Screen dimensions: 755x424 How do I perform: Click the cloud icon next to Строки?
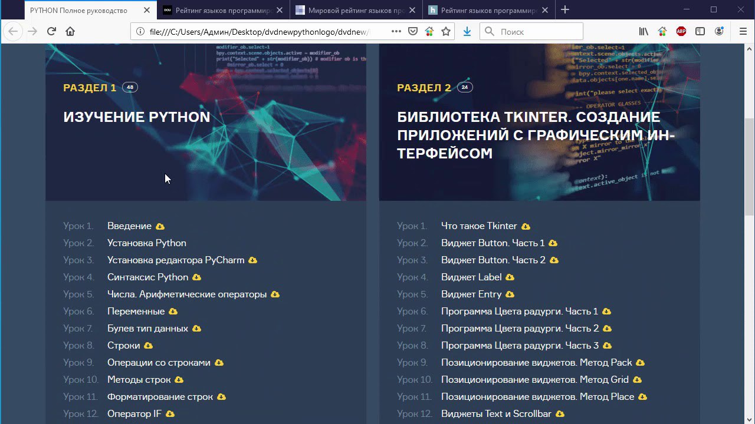(148, 346)
